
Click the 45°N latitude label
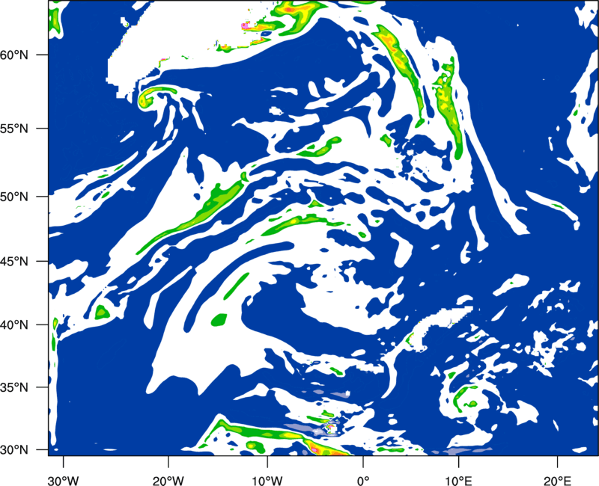(x=14, y=261)
